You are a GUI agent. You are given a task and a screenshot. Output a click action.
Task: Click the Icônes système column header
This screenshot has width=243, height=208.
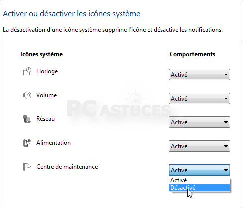tap(41, 54)
